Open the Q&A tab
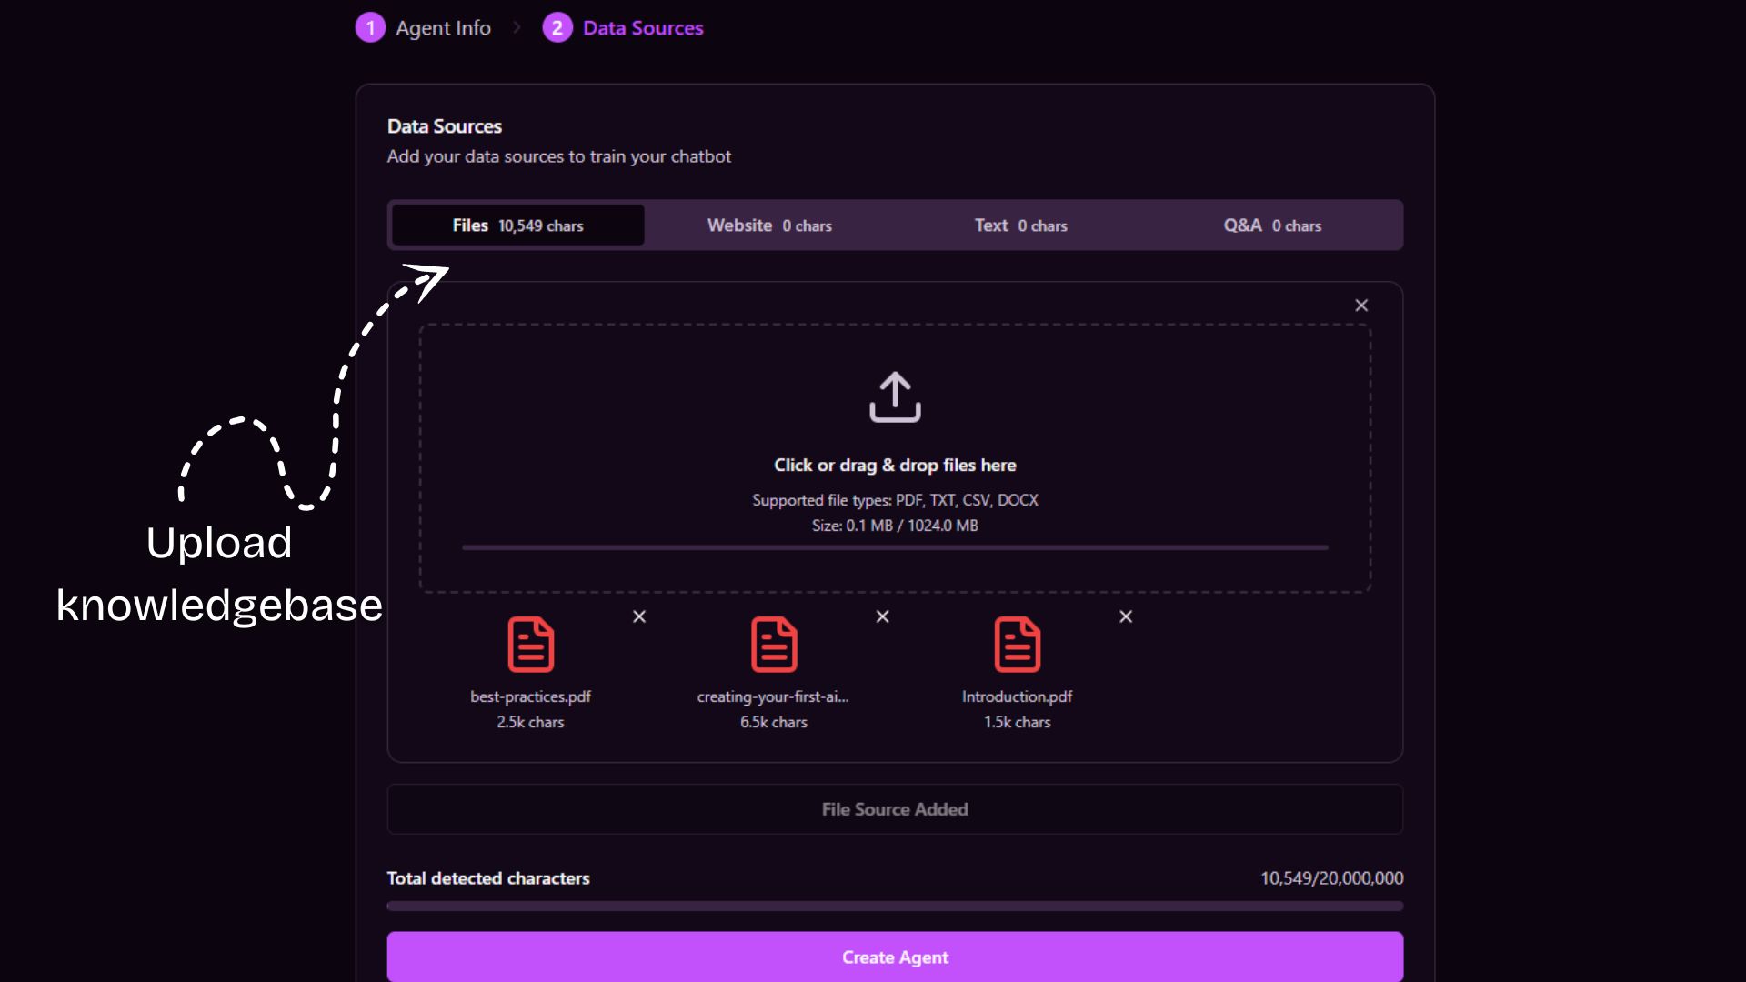Screen dimensions: 1746x982 [x=1272, y=225]
